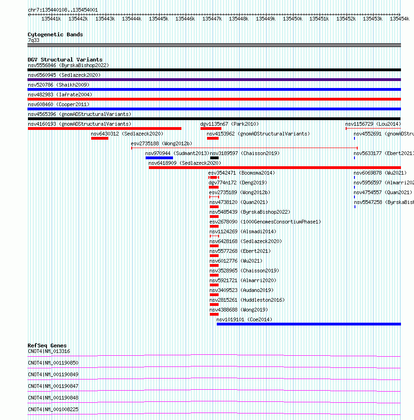This screenshot has height=420, width=414.
Task: Select the nsv2815261 (Huddleston2016) label
Action: tap(247, 300)
